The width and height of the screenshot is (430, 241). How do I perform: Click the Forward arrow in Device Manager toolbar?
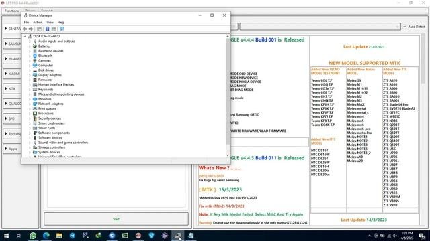pos(31,29)
